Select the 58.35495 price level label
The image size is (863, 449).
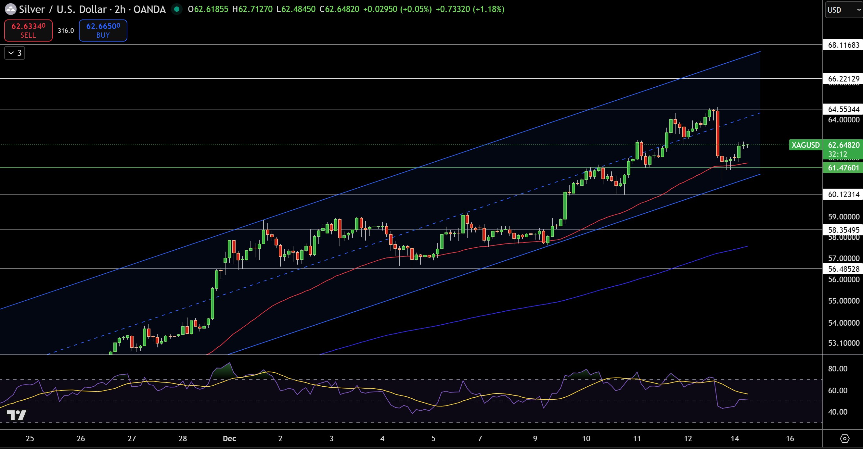843,230
